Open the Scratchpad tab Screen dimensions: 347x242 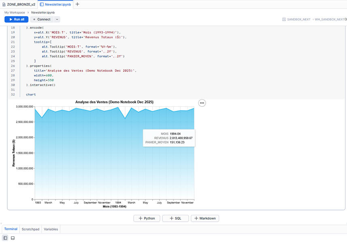(x=30, y=229)
